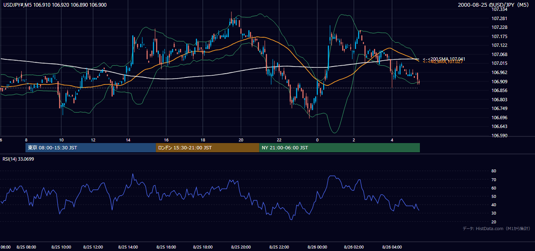The width and height of the screenshot is (535, 251).
Task: Click the 8/26 04:00 bottom date label
Action: click(x=392, y=247)
